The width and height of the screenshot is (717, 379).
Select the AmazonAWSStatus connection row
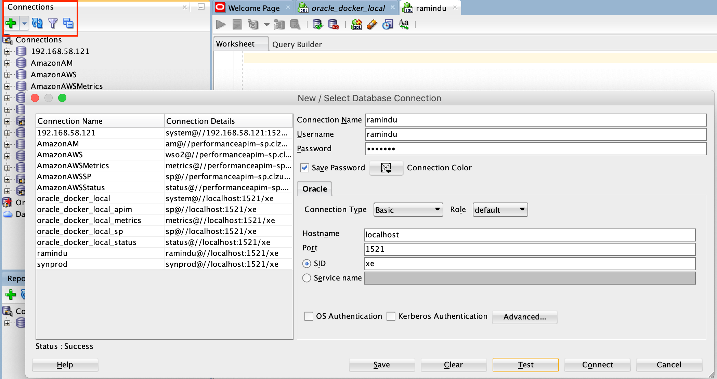(x=164, y=187)
